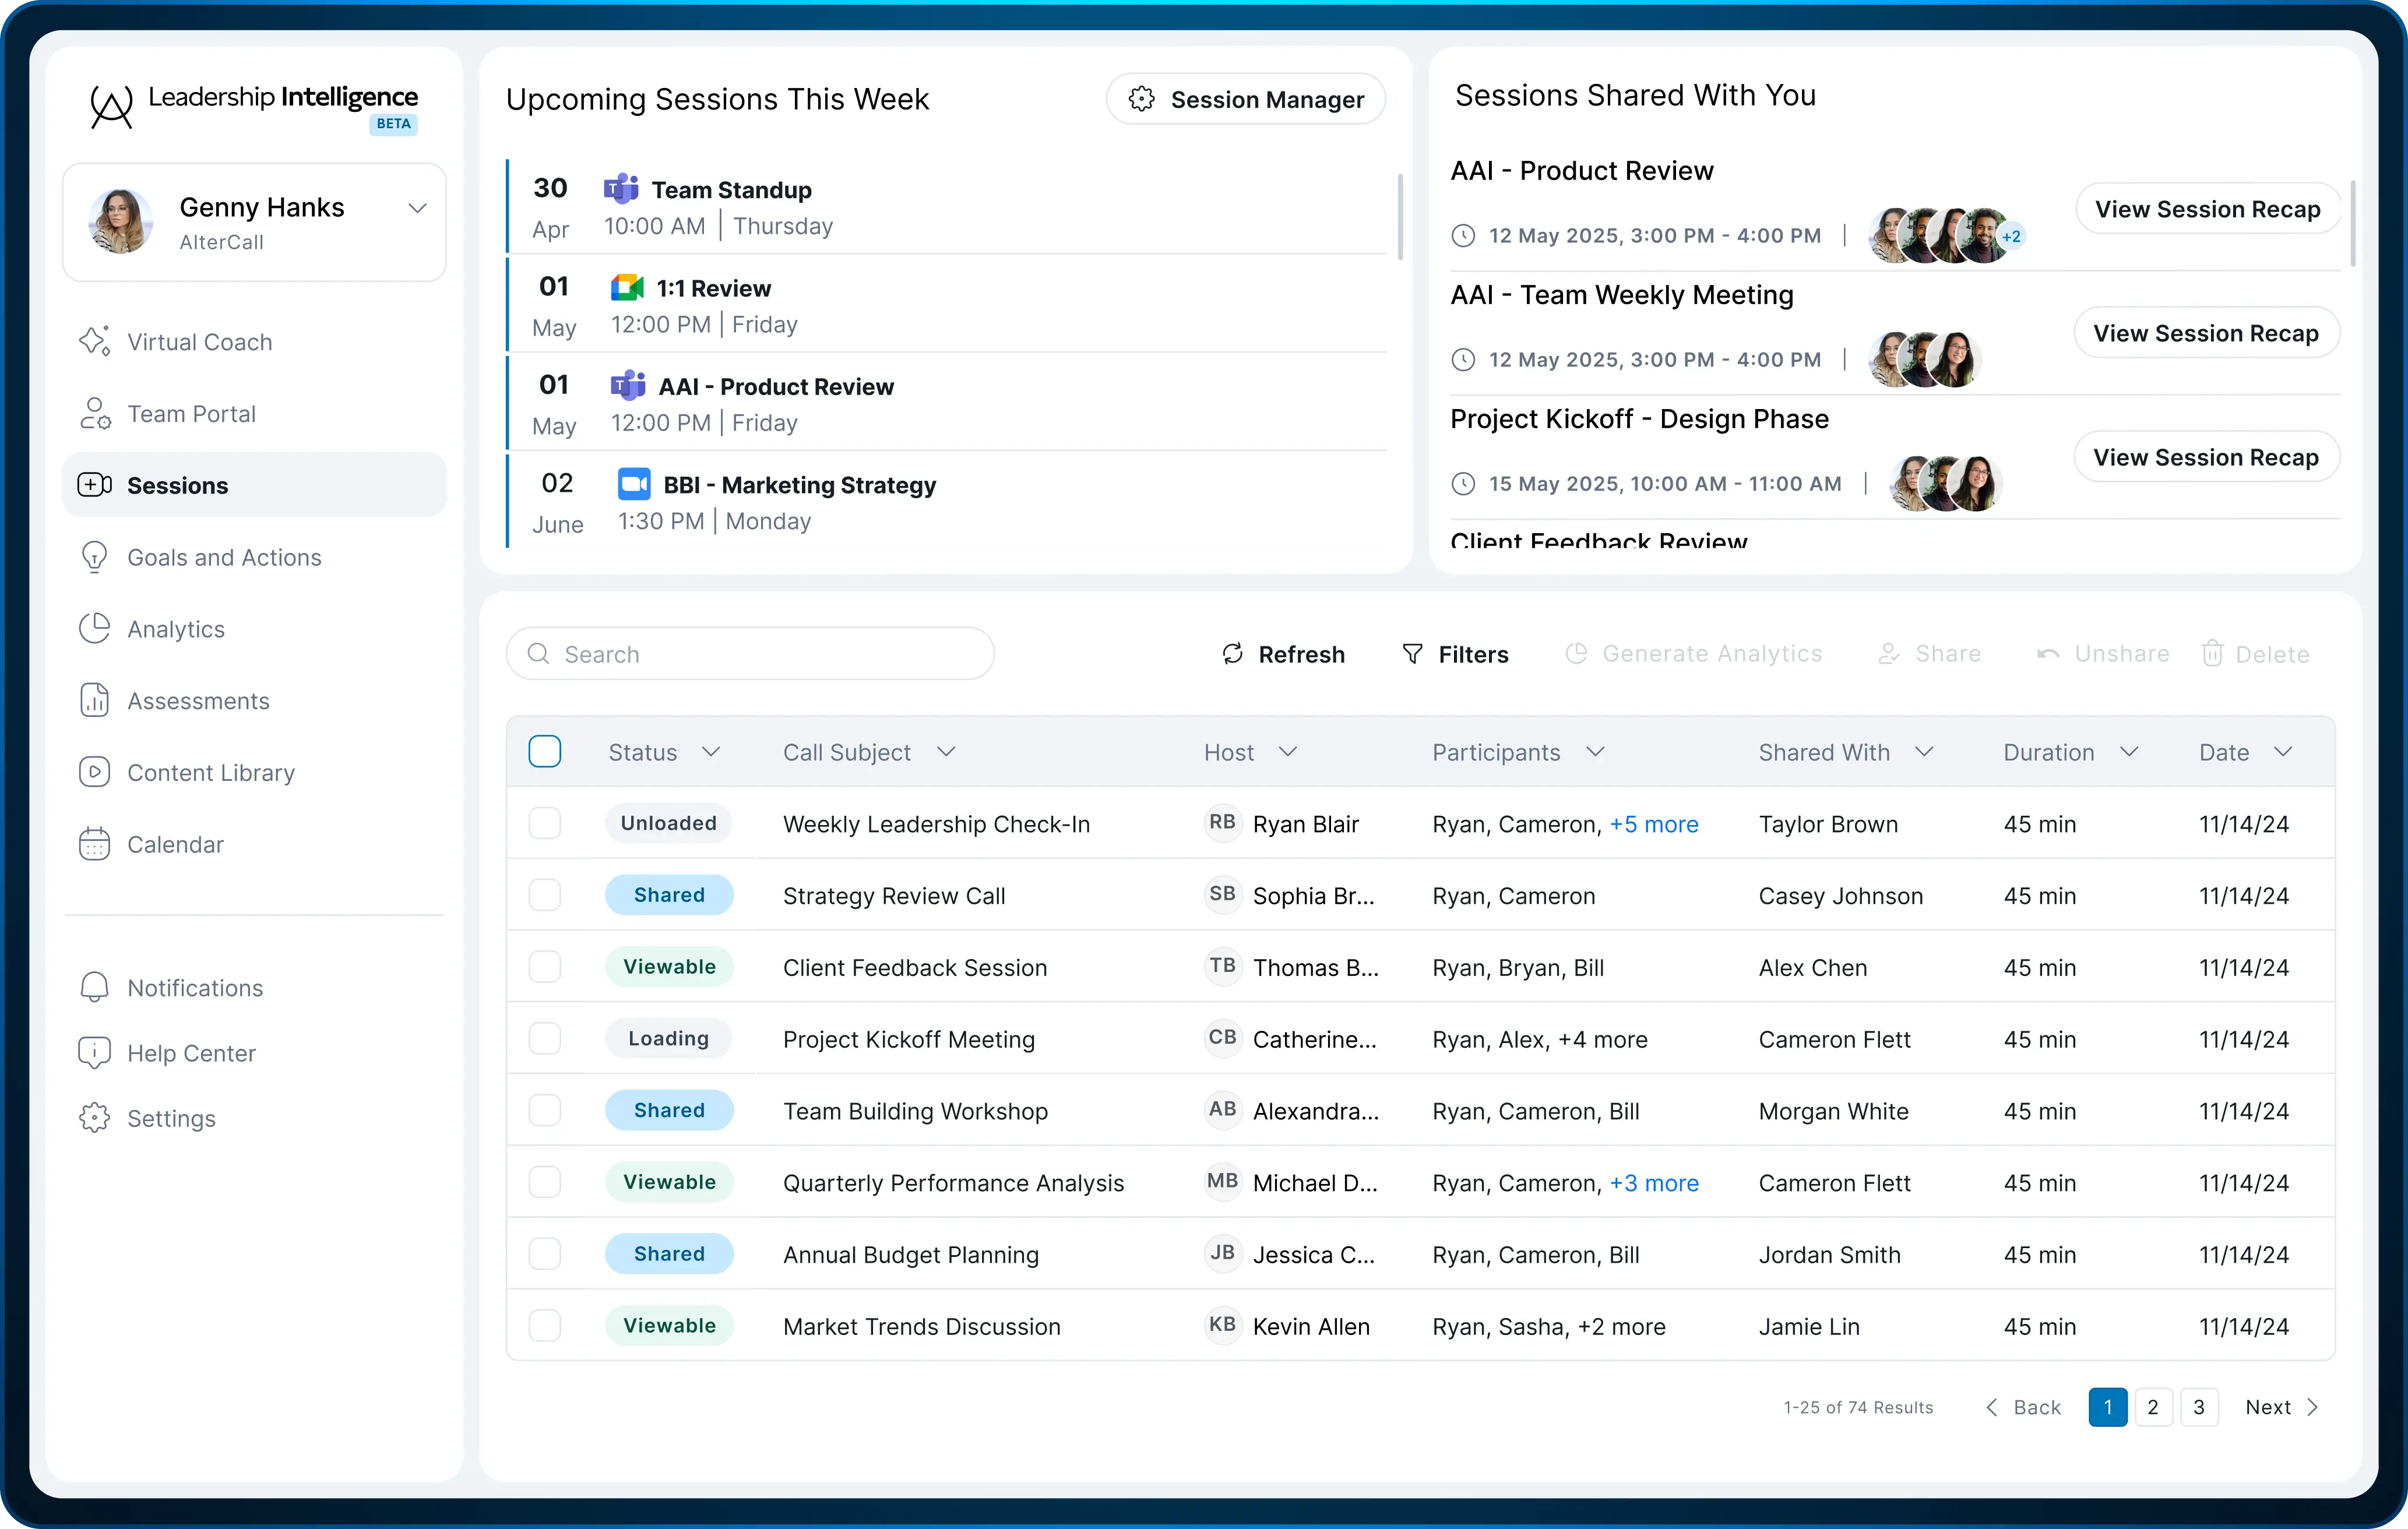The image size is (2408, 1529).
Task: Open Content Library play icon
Action: click(x=94, y=772)
